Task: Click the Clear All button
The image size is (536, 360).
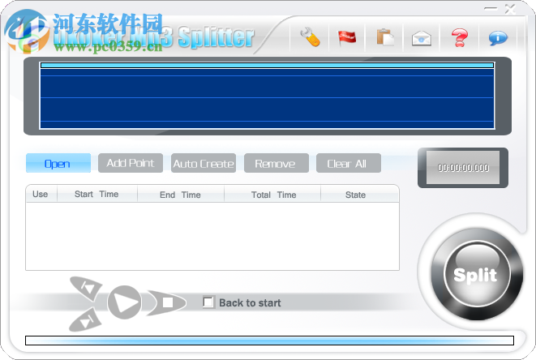Action: (349, 163)
